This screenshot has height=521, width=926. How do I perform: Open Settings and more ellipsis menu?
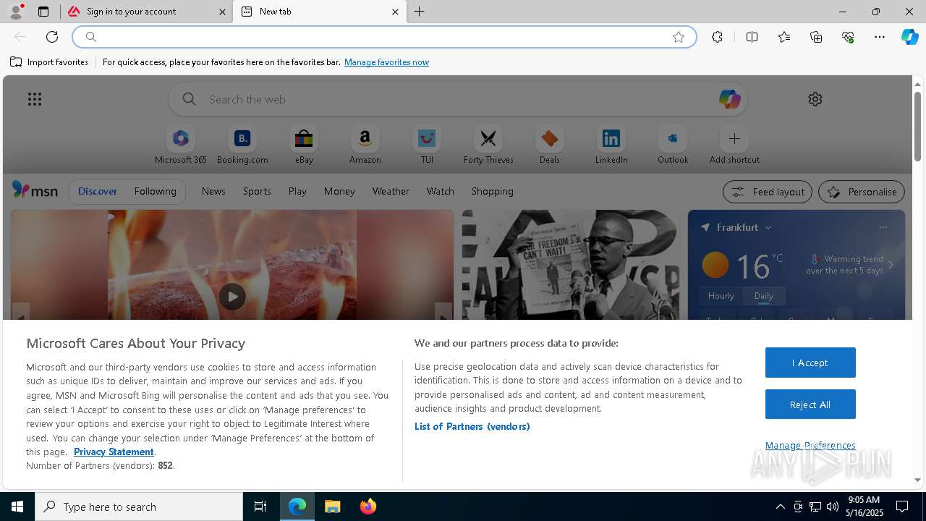[880, 37]
